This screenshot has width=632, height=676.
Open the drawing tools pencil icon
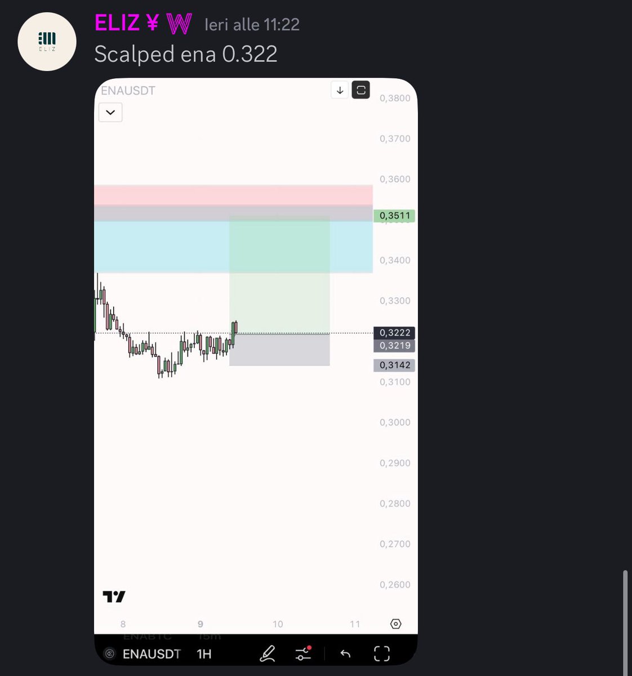coord(268,653)
